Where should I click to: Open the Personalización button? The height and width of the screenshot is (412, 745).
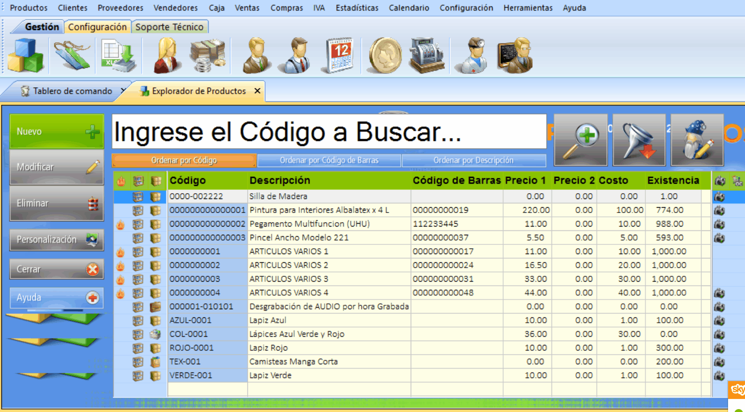coord(57,240)
